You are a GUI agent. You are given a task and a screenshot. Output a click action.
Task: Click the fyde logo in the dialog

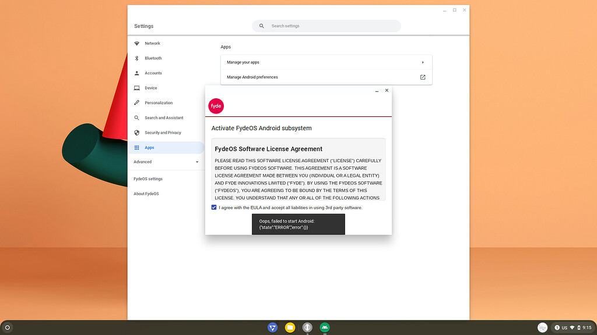216,106
